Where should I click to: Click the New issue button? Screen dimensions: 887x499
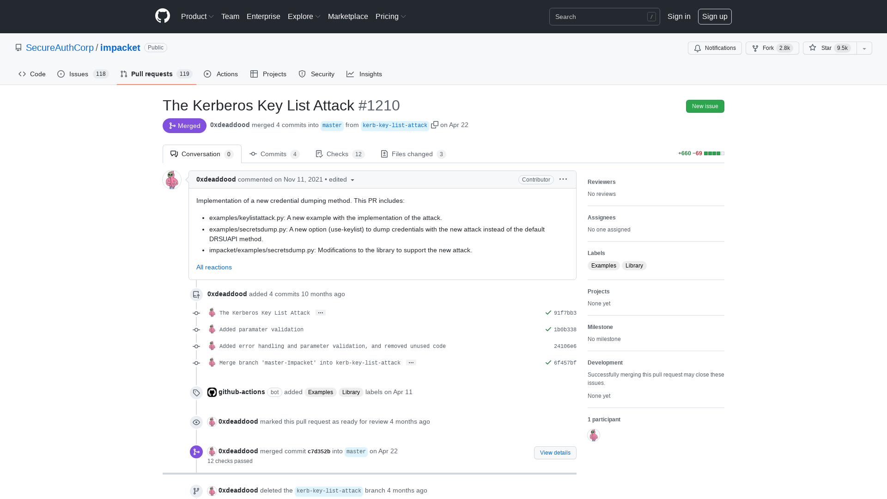pyautogui.click(x=705, y=106)
